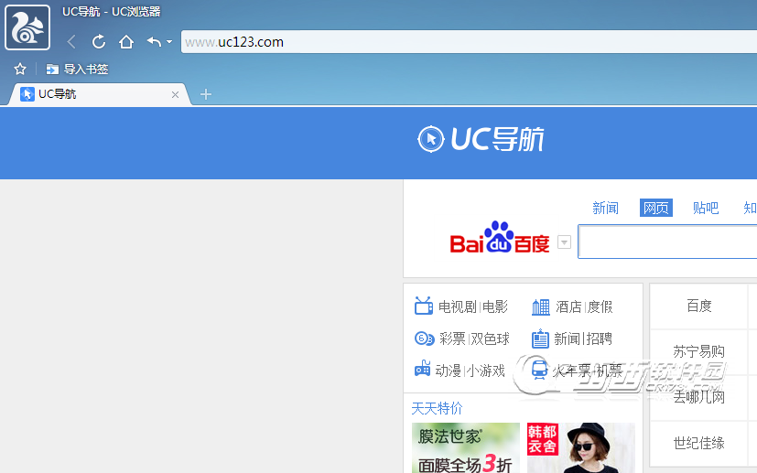Click the lottery balls icon
Image resolution: width=757 pixels, height=473 pixels.
coord(424,339)
